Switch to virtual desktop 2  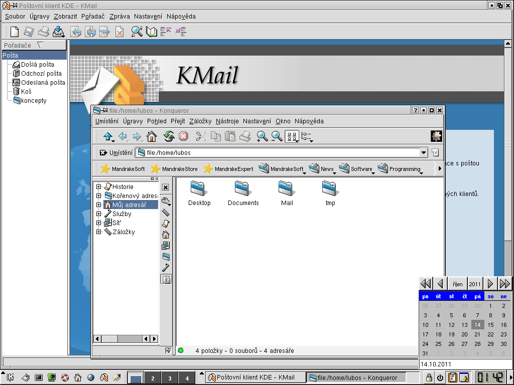153,378
